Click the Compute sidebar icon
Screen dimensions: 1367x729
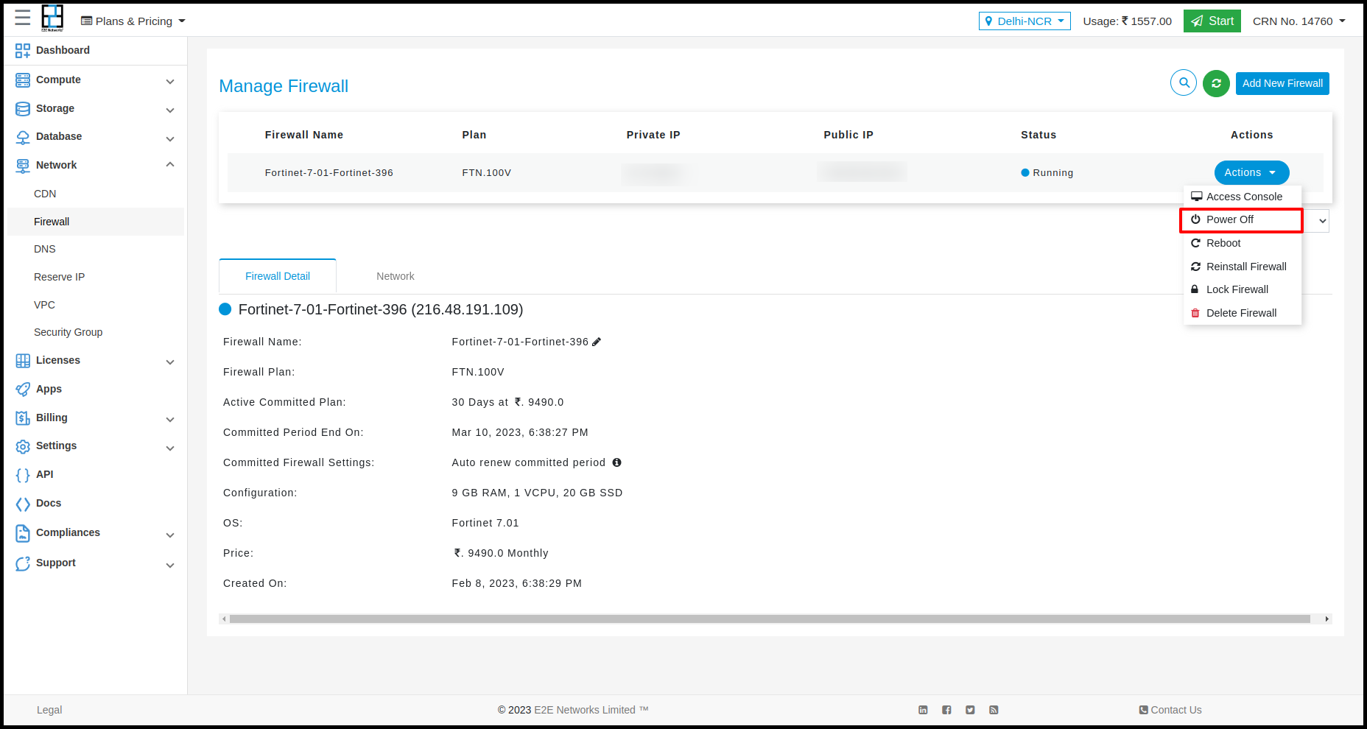(x=23, y=80)
